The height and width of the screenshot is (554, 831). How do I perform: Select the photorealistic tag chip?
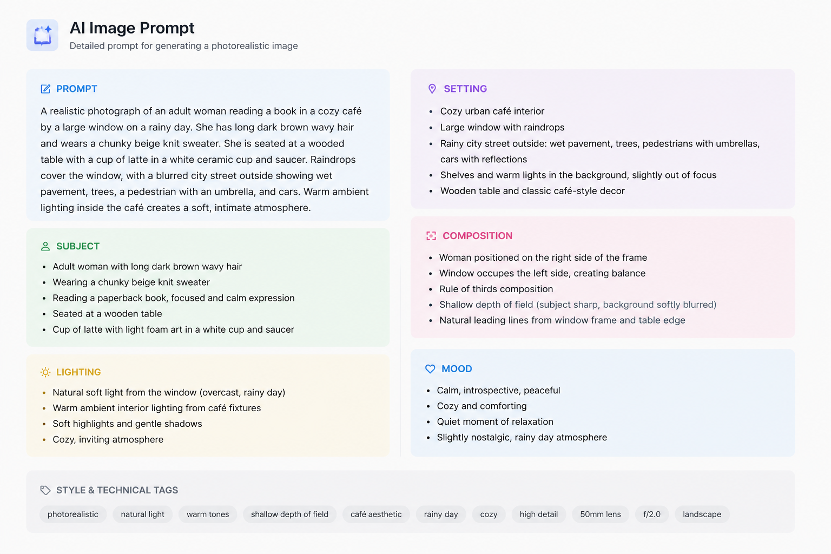coord(73,515)
